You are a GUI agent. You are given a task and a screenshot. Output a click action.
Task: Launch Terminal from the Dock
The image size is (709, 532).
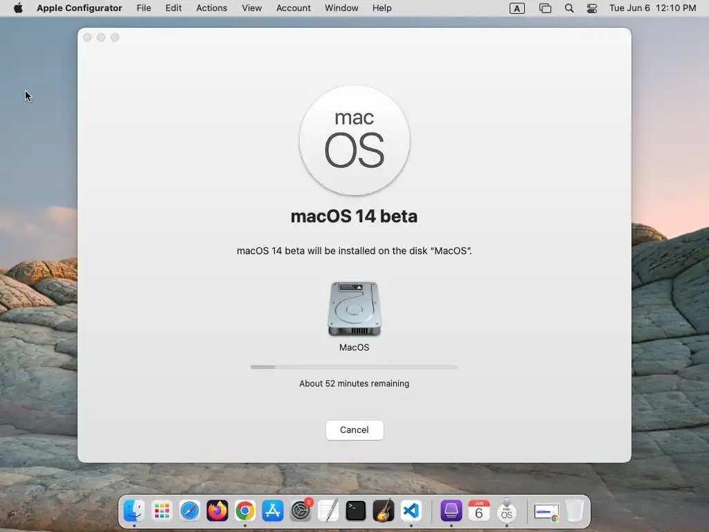(356, 511)
